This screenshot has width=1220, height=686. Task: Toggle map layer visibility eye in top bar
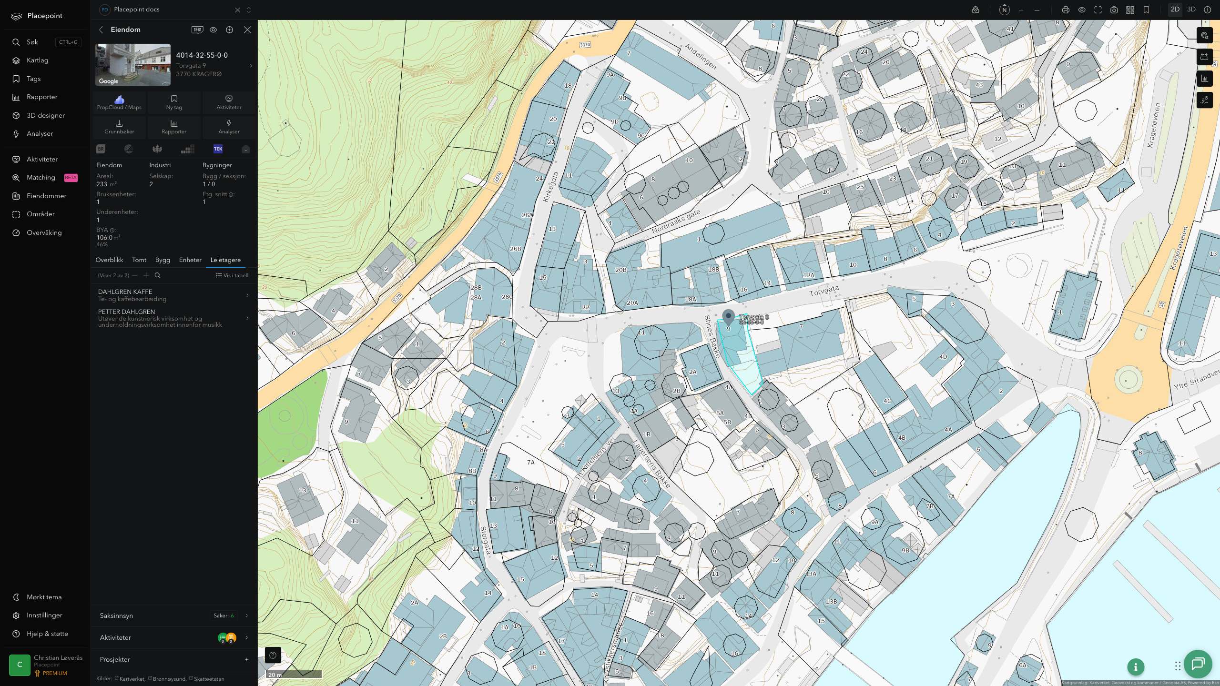1082,10
